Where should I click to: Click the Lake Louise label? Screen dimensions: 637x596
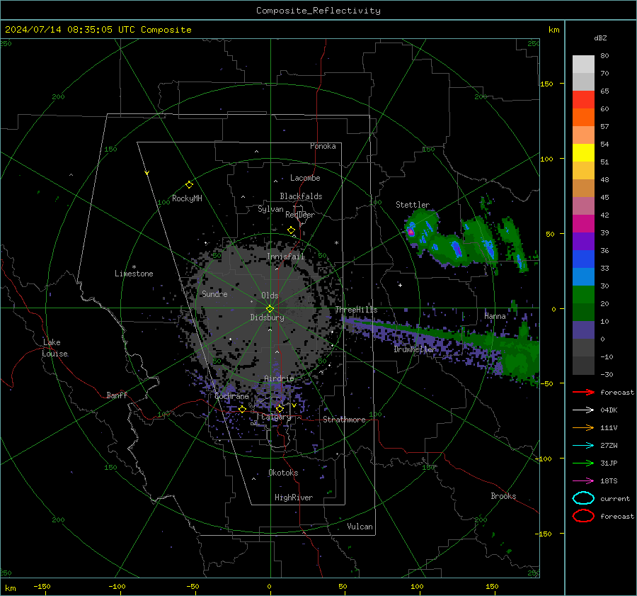(54, 348)
